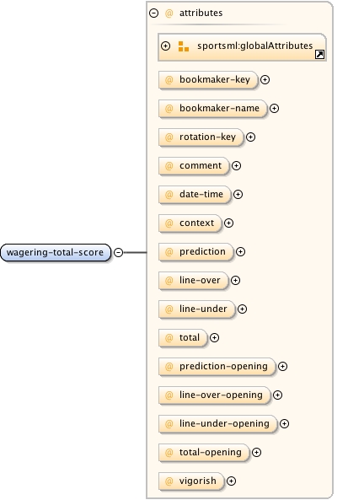The height and width of the screenshot is (500, 348).
Task: Select the wagering-total-score element node
Action: coord(56,253)
